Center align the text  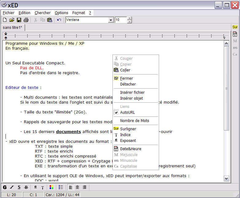coord(78,187)
